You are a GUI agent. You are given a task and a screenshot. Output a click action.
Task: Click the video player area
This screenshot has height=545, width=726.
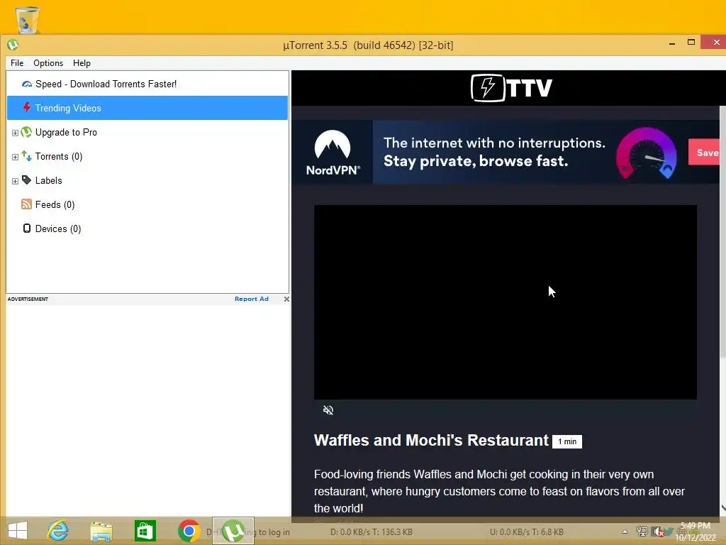coord(505,302)
